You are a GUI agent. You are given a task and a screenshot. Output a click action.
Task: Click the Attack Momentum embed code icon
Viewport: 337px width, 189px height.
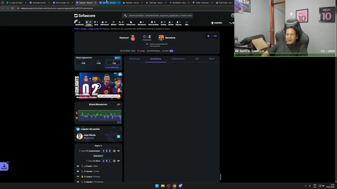[x=118, y=104]
